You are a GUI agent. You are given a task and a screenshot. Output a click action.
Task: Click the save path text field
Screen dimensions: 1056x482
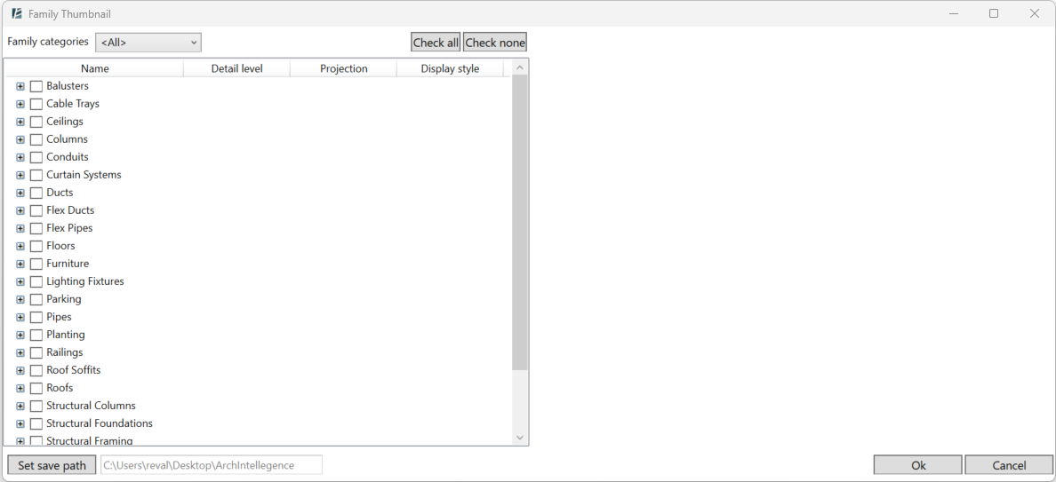pos(212,465)
